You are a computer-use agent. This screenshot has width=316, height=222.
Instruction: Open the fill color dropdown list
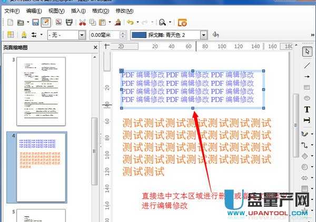(x=204, y=35)
